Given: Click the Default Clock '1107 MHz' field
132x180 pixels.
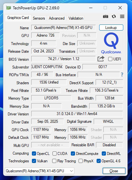Looking at the screenshot, I should 41,137.
